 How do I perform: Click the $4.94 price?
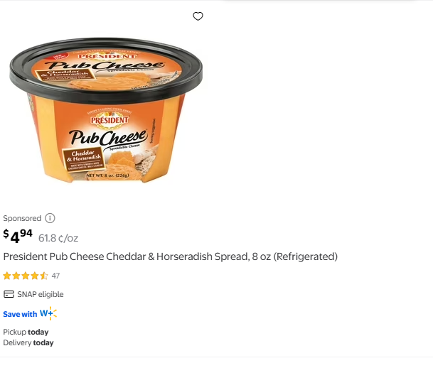click(x=18, y=236)
